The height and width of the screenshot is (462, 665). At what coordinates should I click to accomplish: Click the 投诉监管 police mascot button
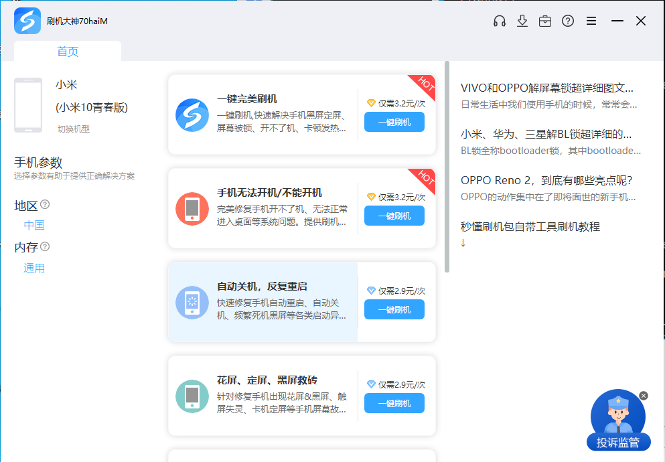coord(618,420)
